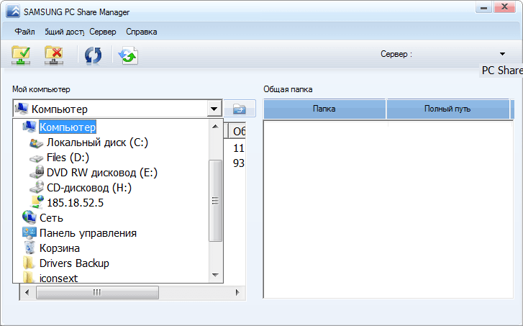The height and width of the screenshot is (326, 523).
Task: Click the Drivers Backup folder icon
Action: [28, 263]
